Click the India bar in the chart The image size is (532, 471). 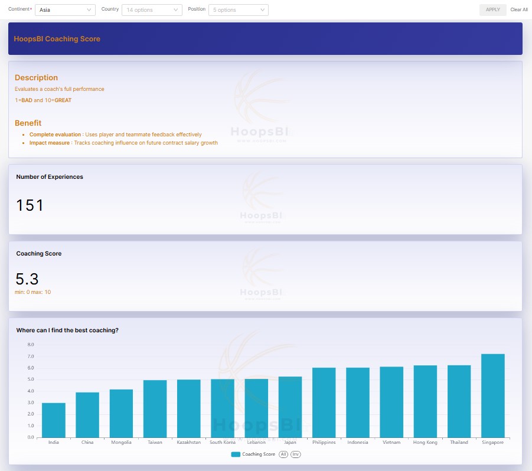[53, 420]
